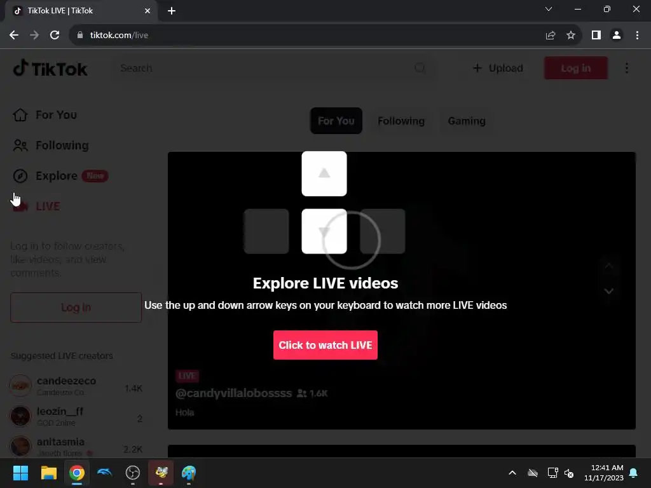Open leozin__ff suggested creator name
The image size is (651, 488).
[60, 411]
